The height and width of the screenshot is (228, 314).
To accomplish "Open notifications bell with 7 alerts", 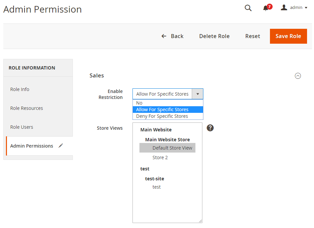I will (x=266, y=8).
